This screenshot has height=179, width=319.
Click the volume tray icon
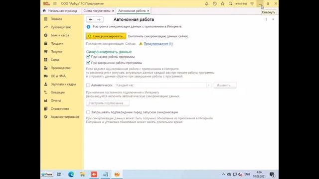point(240,175)
